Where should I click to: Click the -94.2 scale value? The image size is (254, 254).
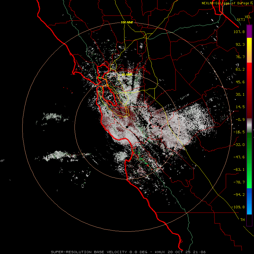(239, 195)
